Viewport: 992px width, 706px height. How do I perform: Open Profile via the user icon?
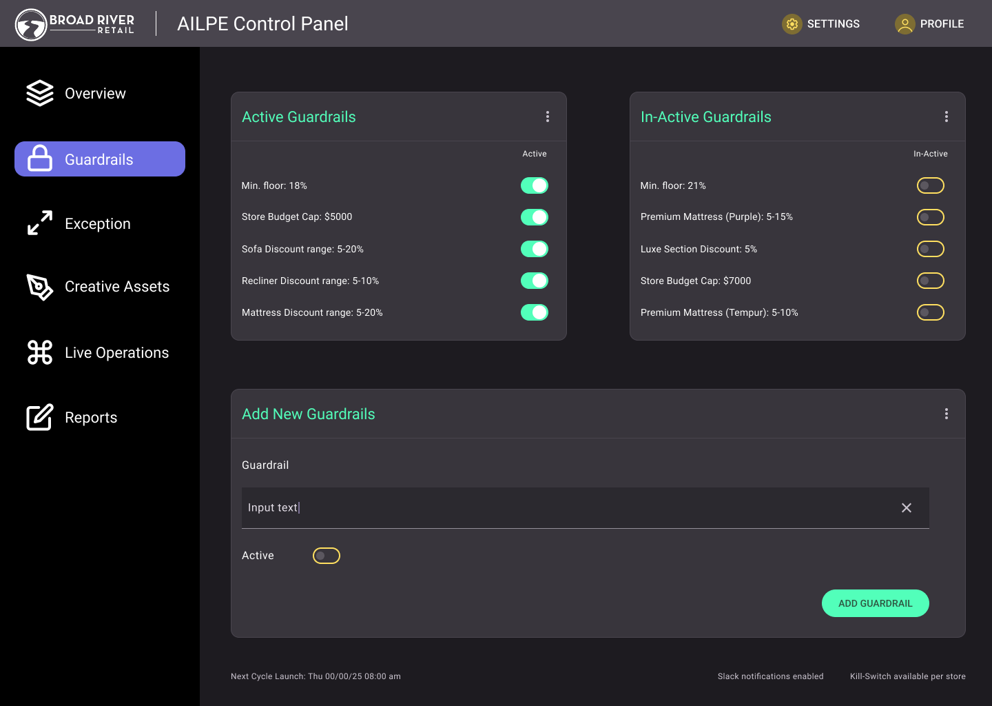pyautogui.click(x=905, y=24)
